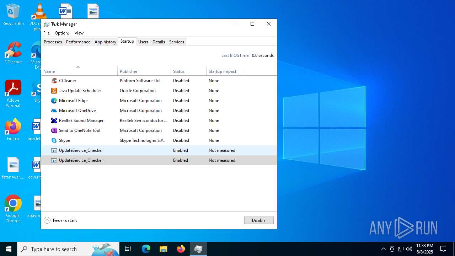455x256 pixels.
Task: Select the Google Chrome desktop shortcut
Action: [13, 209]
